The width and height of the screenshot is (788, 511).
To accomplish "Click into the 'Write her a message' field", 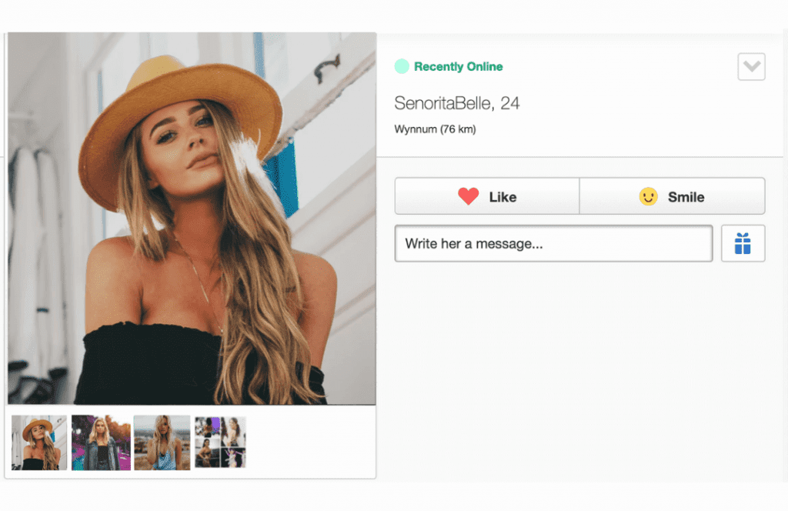I will tap(553, 244).
